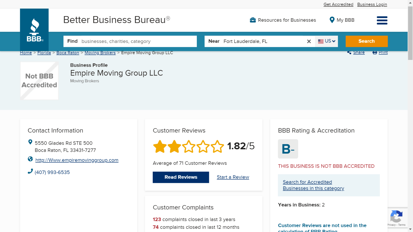The image size is (413, 232).
Task: Open the hamburger navigation menu
Action: pos(382,20)
